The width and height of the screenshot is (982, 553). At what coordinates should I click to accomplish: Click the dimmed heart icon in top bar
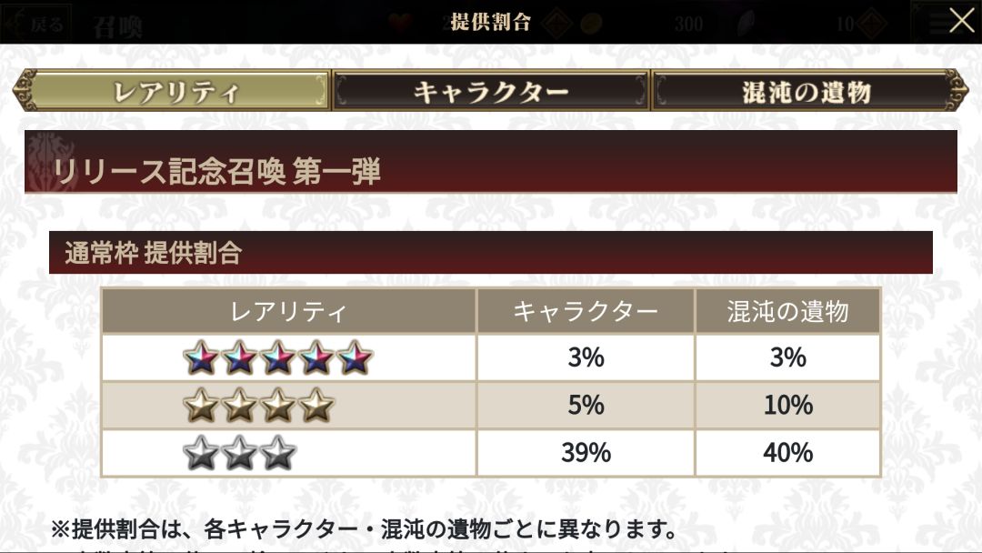[399, 23]
